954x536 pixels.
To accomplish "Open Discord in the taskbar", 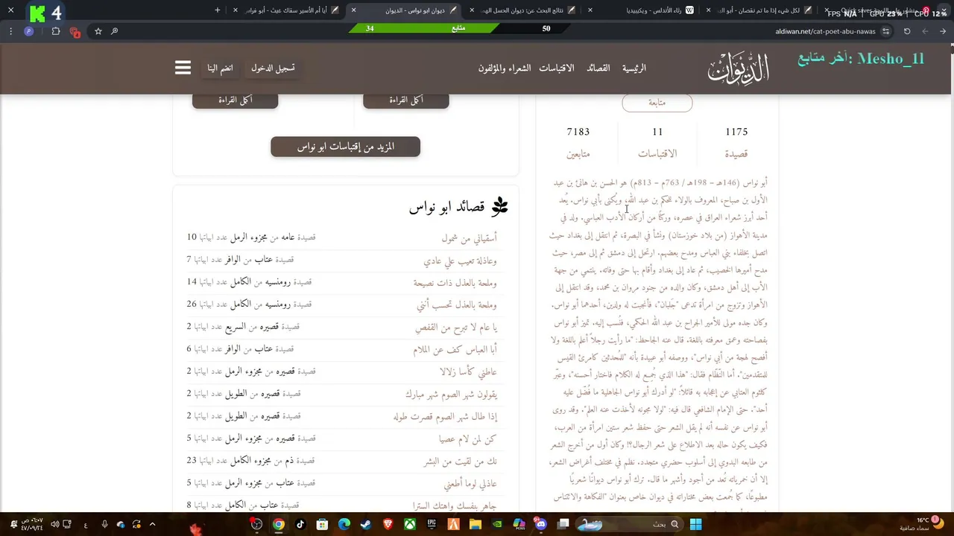I will [x=541, y=524].
